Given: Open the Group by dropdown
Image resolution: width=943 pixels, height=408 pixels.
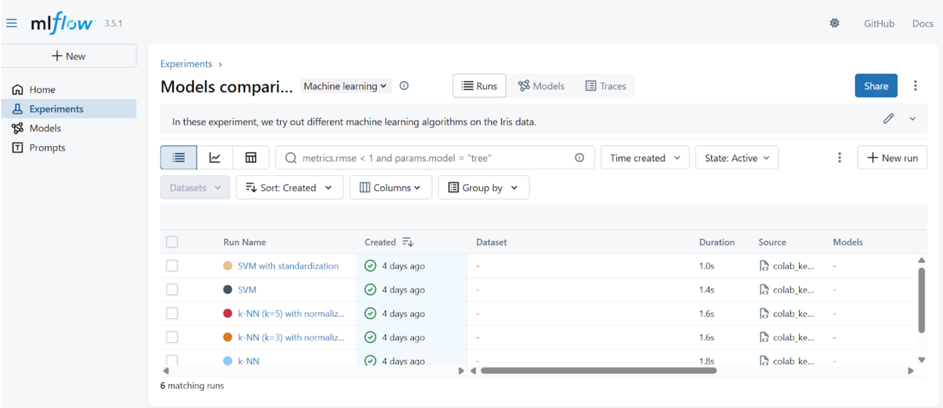Looking at the screenshot, I should 484,187.
